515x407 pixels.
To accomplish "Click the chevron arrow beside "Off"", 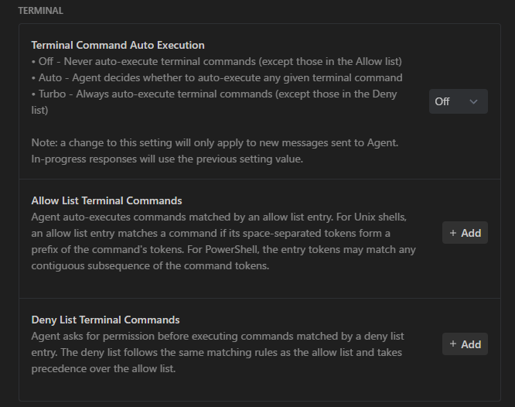I will click(474, 101).
